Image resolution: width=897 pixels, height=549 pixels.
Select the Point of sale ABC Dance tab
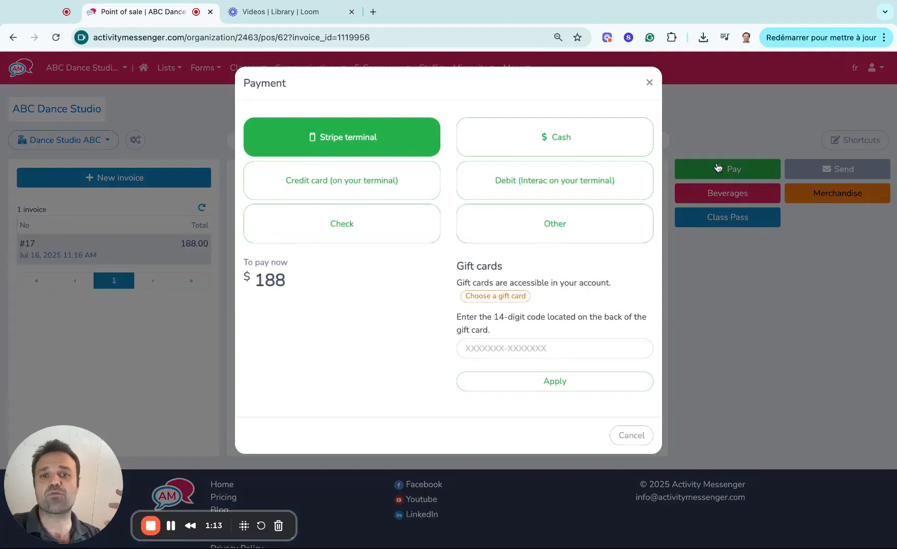point(143,12)
